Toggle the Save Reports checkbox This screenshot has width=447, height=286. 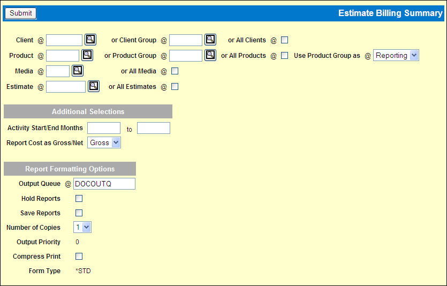pyautogui.click(x=79, y=213)
